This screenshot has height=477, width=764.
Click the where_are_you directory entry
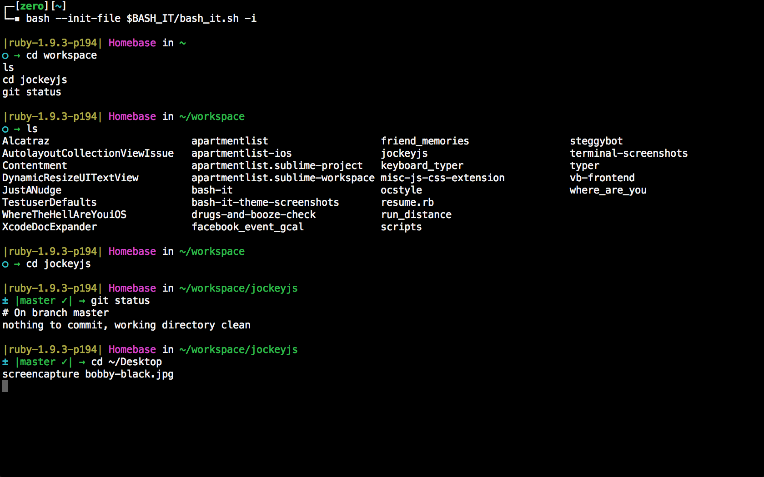click(608, 190)
